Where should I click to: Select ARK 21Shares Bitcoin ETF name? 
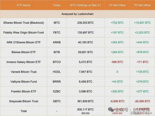(x=24, y=42)
